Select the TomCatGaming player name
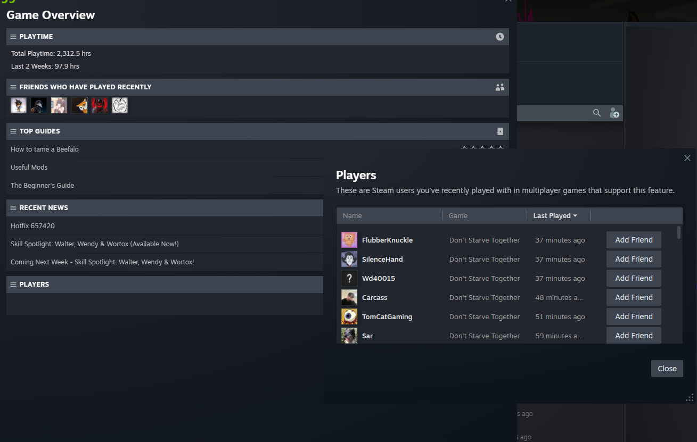The image size is (697, 442). click(387, 316)
